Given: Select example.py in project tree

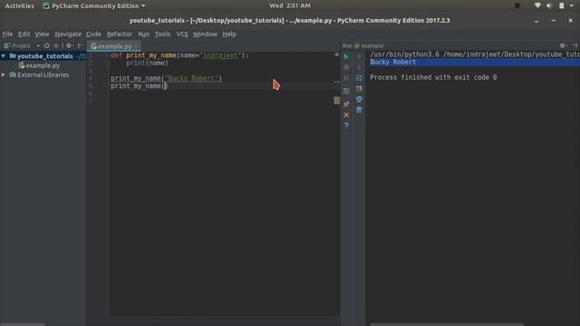Looking at the screenshot, I should pyautogui.click(x=43, y=65).
